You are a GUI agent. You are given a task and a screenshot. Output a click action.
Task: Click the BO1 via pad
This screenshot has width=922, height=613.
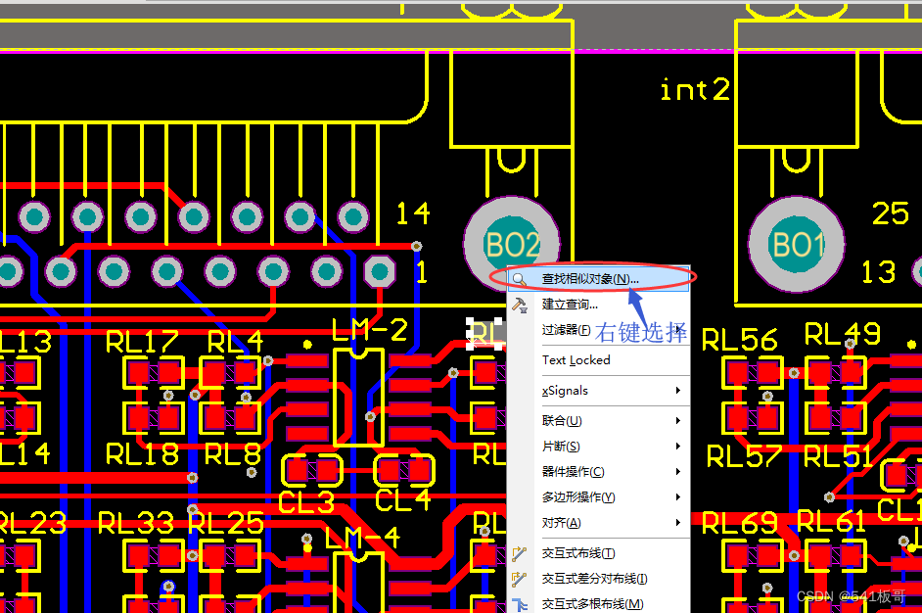[796, 244]
